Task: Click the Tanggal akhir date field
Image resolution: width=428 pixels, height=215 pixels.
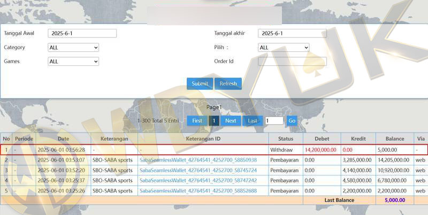Action: pos(292,33)
